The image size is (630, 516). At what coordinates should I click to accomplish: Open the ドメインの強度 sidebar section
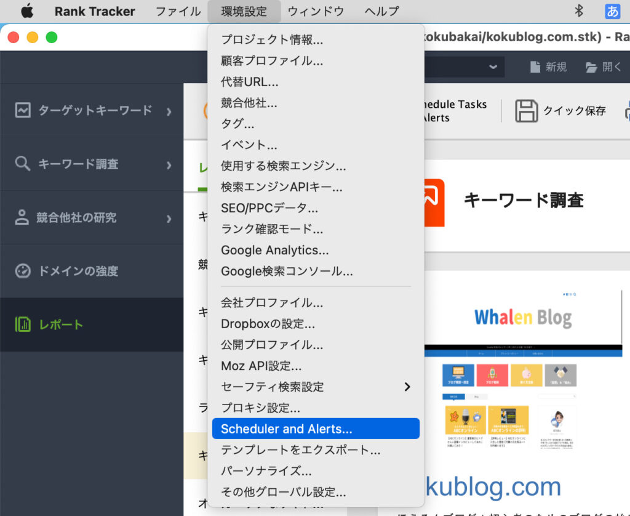tap(92, 271)
